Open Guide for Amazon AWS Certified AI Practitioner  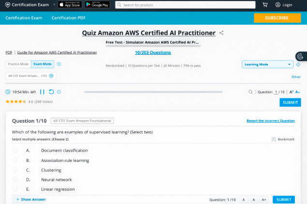[x=57, y=52]
